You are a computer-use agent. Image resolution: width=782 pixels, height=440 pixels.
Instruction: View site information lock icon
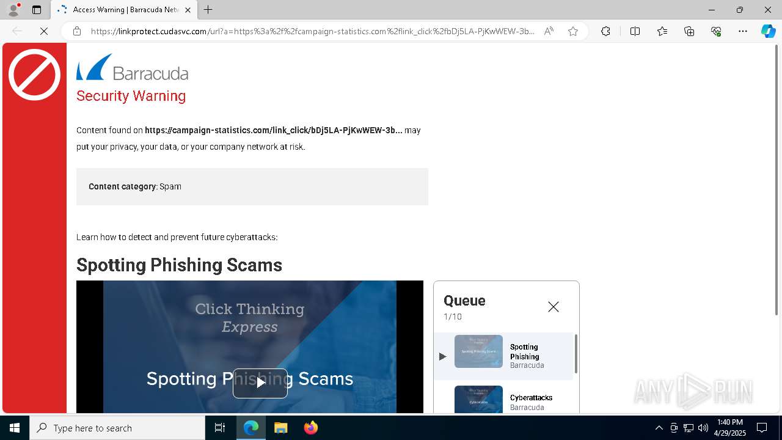[77, 31]
